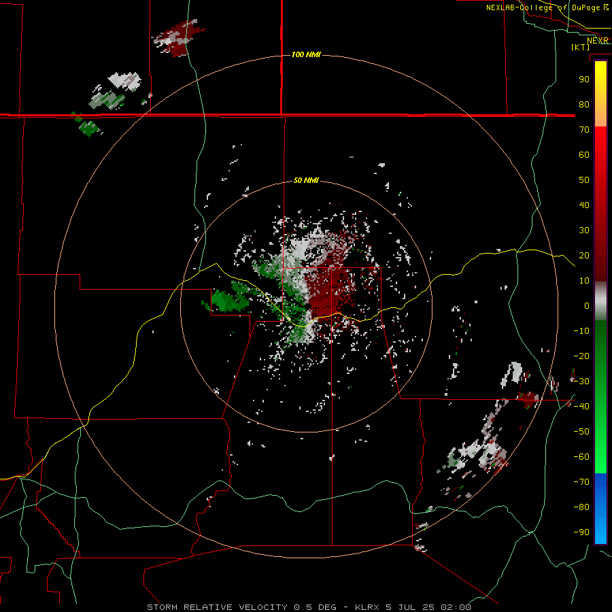
Task: Select the -70 value on velocity scale
Action: click(x=581, y=482)
